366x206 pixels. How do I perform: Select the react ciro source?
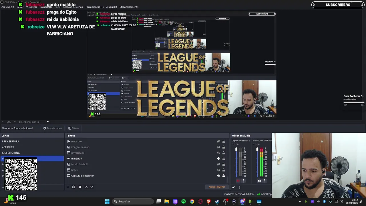pyautogui.click(x=76, y=141)
